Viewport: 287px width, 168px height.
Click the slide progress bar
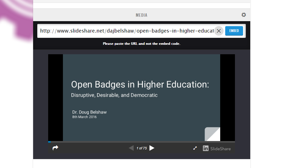[141, 142]
